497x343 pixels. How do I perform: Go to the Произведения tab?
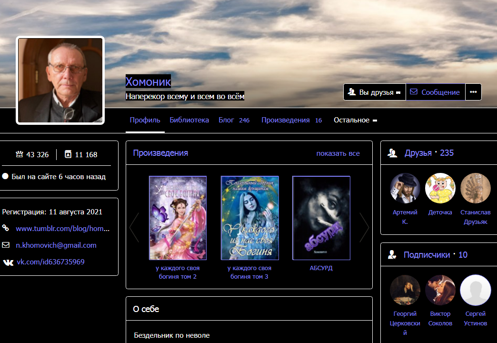[x=291, y=120]
